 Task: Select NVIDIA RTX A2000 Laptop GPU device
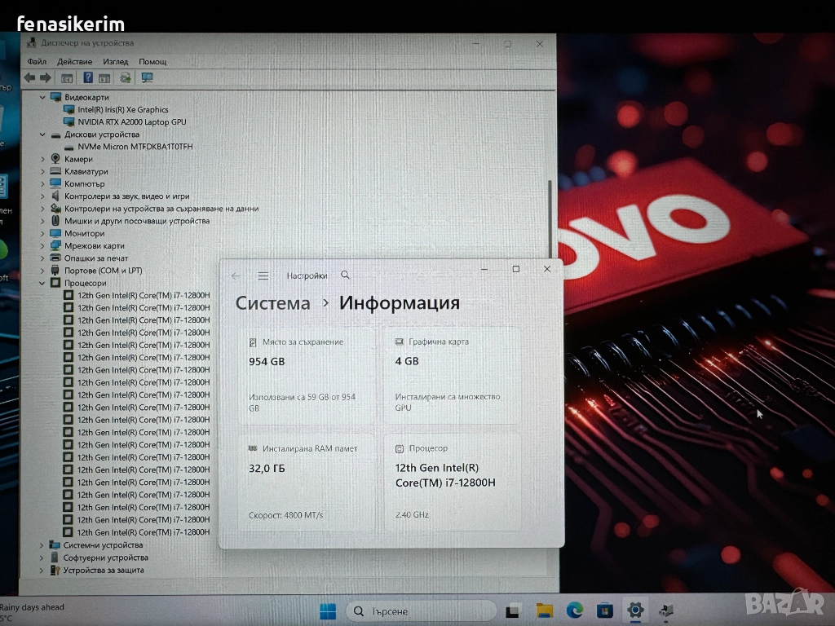click(x=131, y=121)
